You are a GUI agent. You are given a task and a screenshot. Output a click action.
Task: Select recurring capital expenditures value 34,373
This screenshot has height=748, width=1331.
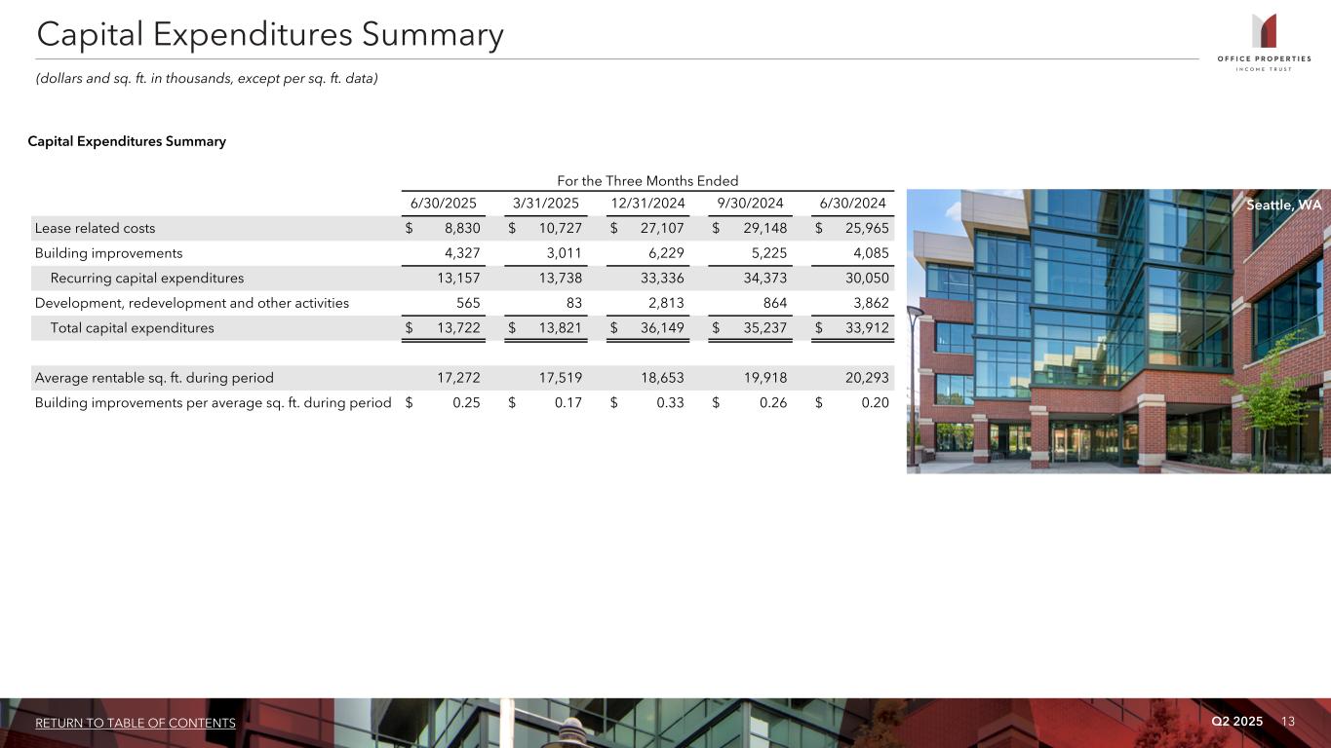click(x=763, y=279)
